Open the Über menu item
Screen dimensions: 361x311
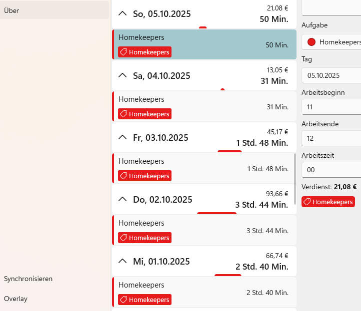[54, 10]
